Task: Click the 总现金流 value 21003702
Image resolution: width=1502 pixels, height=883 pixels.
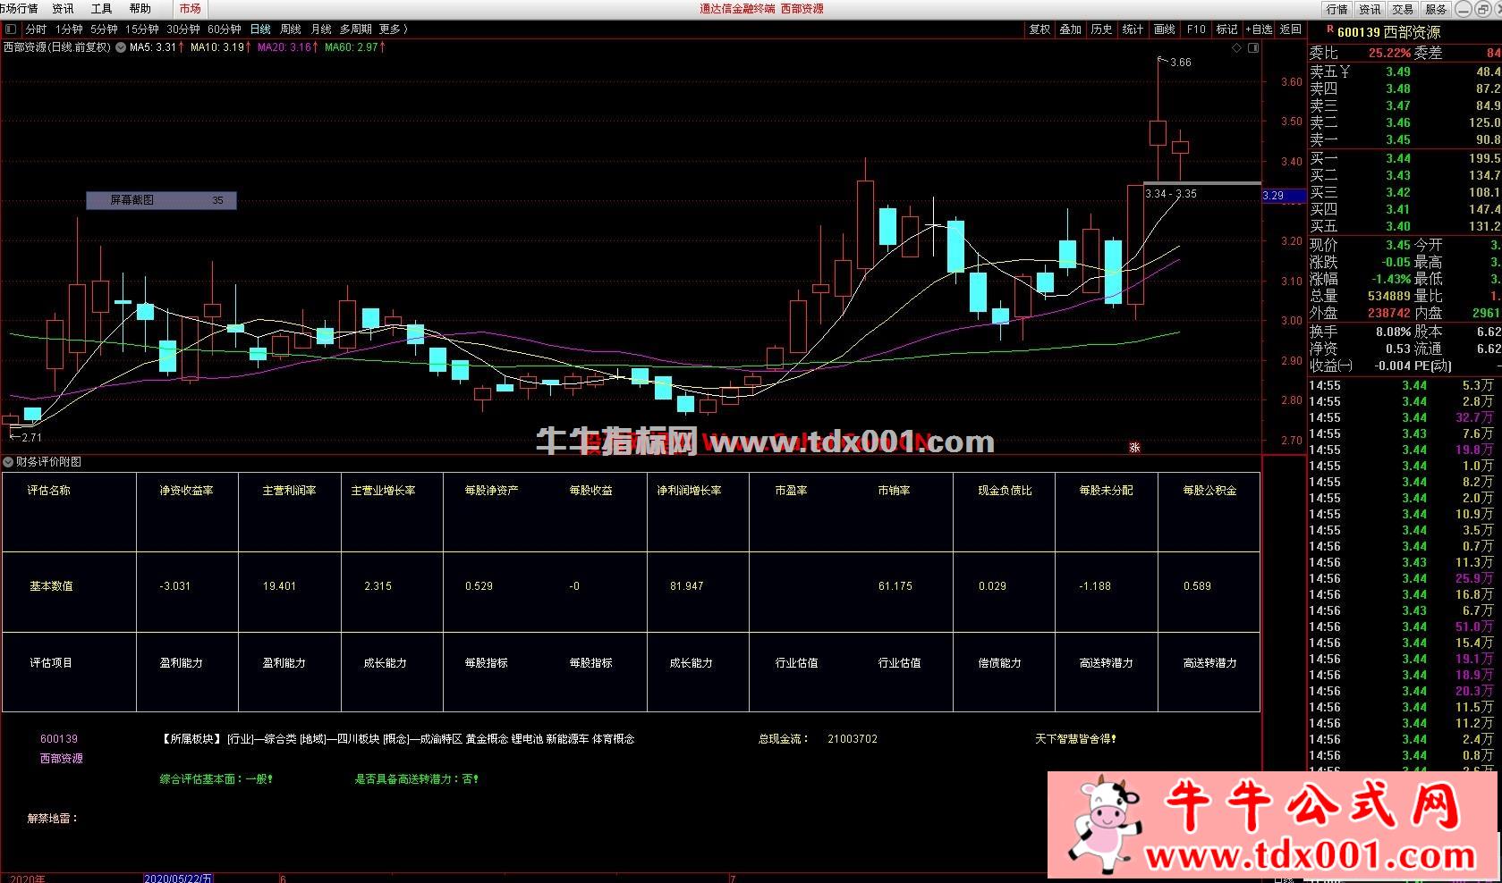Action: point(853,739)
